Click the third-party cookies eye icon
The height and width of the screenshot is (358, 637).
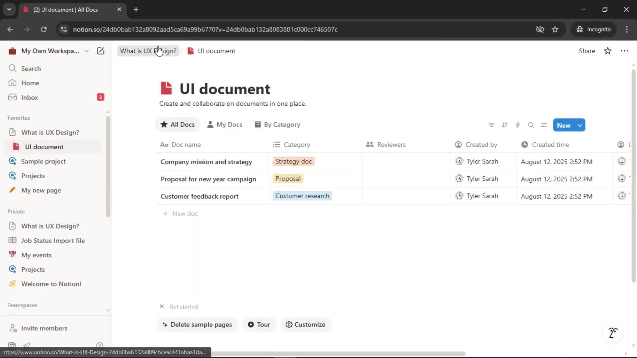(540, 29)
